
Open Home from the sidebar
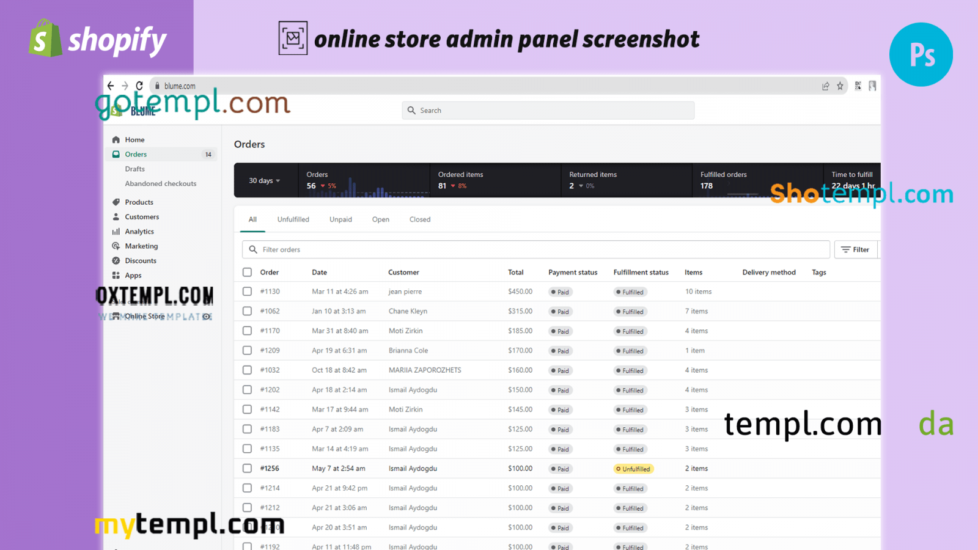coord(134,140)
